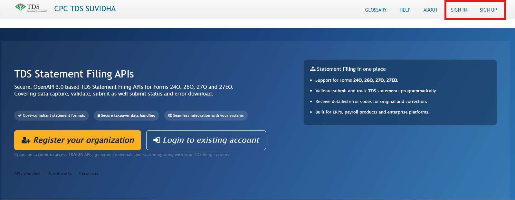Open the CPC TDS SUVIDHA home title
This screenshot has width=515, height=200.
tap(85, 9)
